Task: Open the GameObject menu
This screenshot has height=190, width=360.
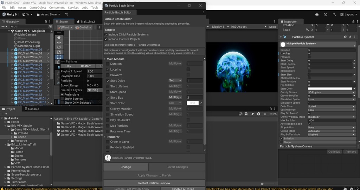Action: click(38, 8)
